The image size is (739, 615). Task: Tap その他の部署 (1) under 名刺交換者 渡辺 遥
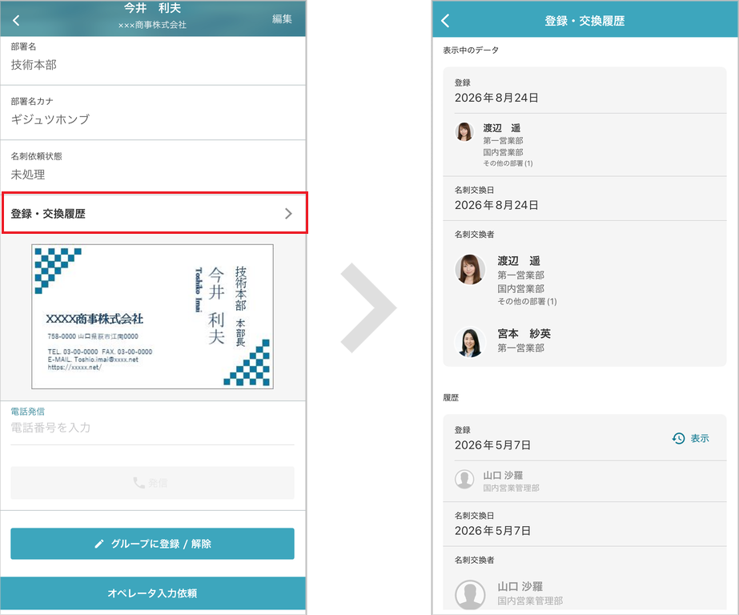(527, 301)
